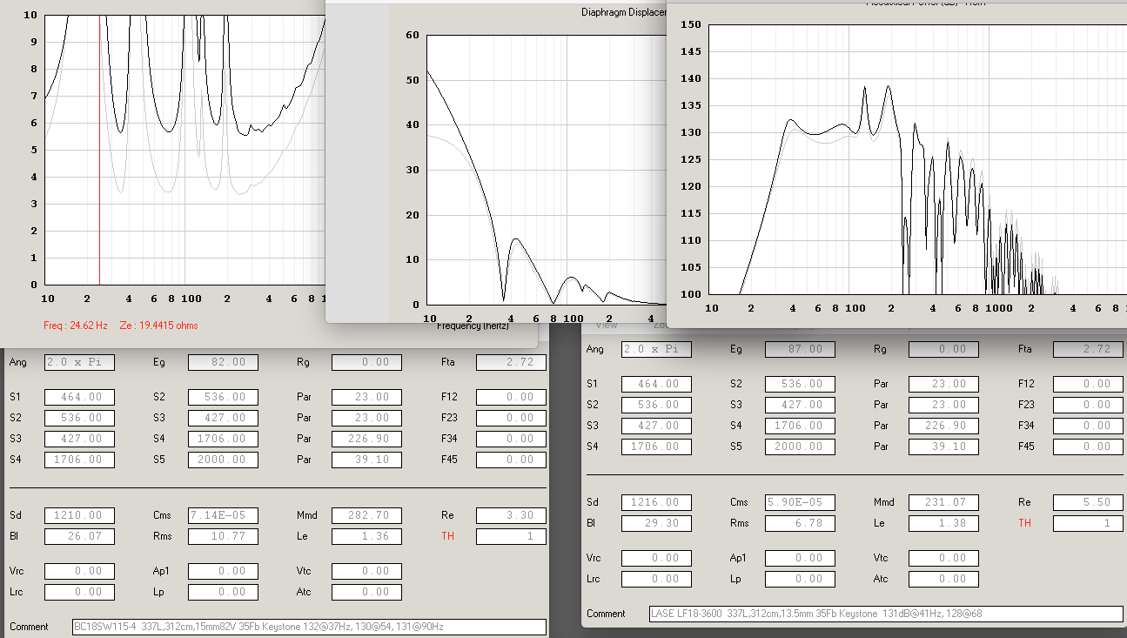Click S4 field 1706.00 beside S5 in BC18SW115 window
This screenshot has width=1127, height=638.
point(79,460)
